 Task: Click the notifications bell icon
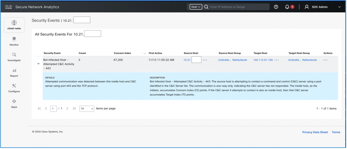click(287, 7)
